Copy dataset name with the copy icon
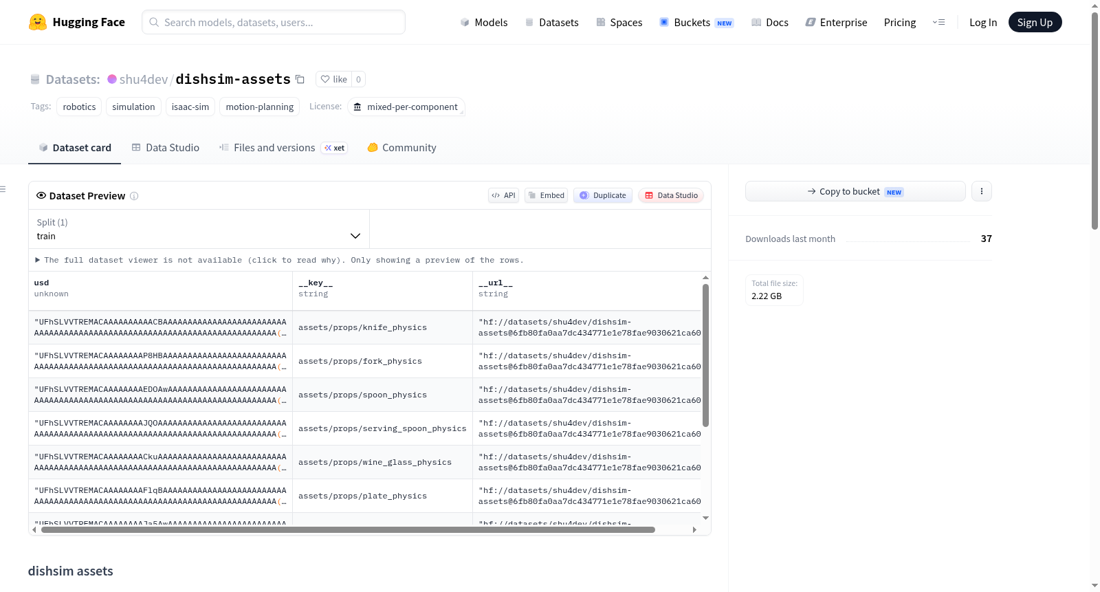Image resolution: width=1100 pixels, height=592 pixels. (300, 79)
